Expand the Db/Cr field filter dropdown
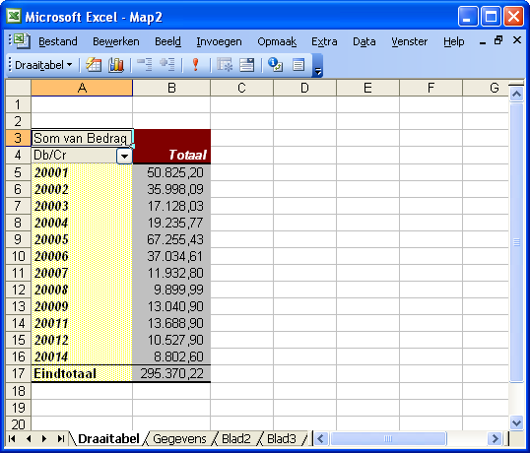The height and width of the screenshot is (453, 530). coord(124,157)
